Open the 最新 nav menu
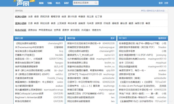 pyautogui.click(x=41, y=3)
